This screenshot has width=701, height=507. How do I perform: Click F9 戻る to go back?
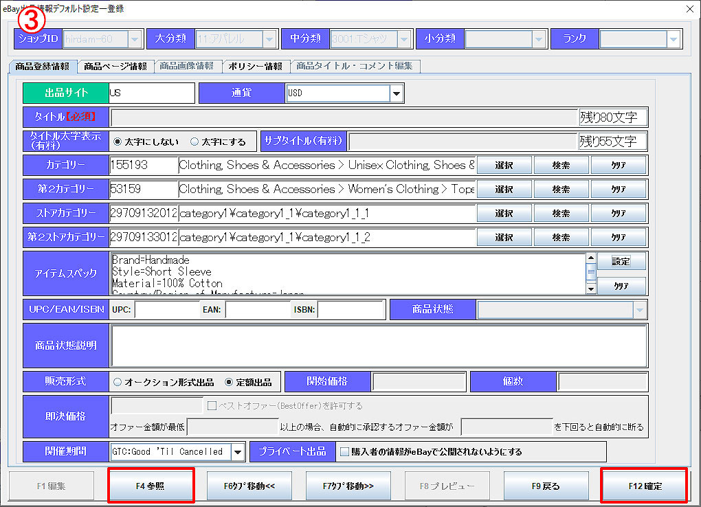[x=546, y=486]
